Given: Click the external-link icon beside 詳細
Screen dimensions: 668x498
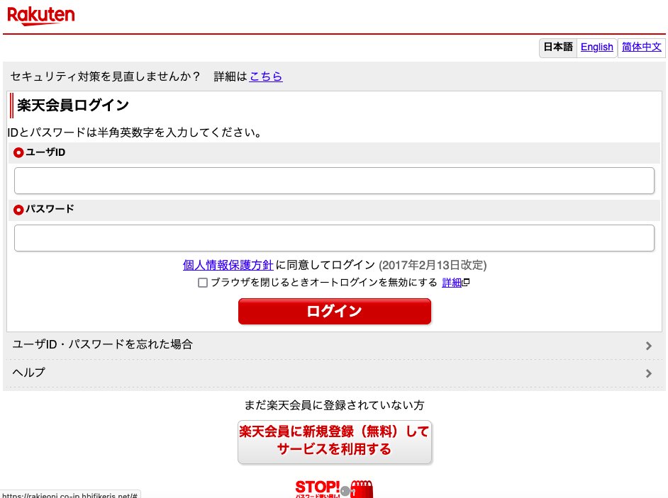Looking at the screenshot, I should tap(466, 282).
